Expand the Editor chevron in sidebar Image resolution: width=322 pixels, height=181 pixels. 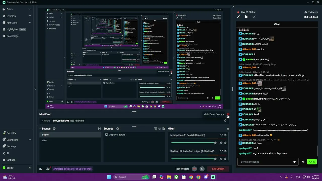tap(30, 9)
